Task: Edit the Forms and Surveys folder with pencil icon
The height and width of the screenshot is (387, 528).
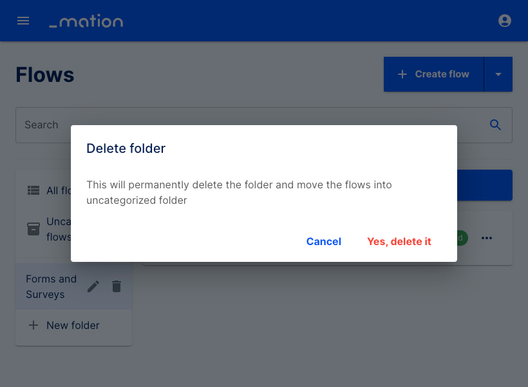Action: pos(93,286)
